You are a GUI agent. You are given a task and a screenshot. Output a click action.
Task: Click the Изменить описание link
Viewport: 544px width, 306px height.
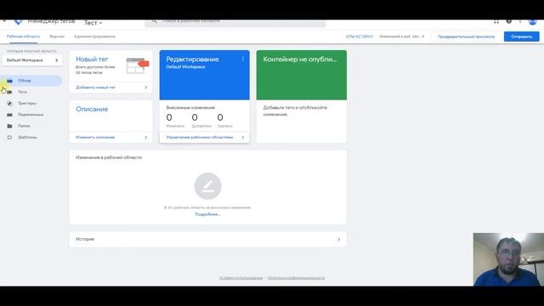(95, 138)
